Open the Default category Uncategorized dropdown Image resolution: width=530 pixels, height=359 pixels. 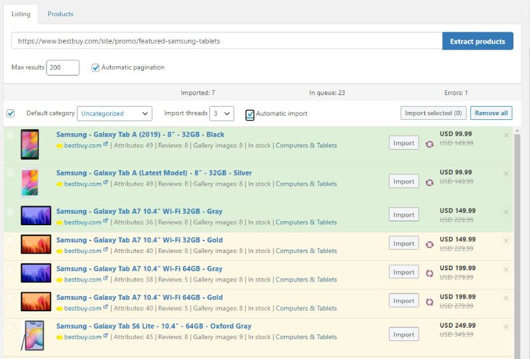114,113
